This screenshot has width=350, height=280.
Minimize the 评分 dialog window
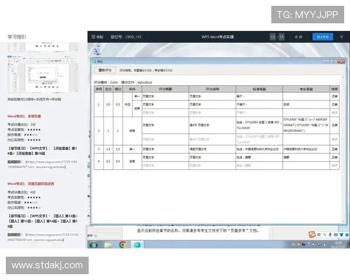click(325, 62)
